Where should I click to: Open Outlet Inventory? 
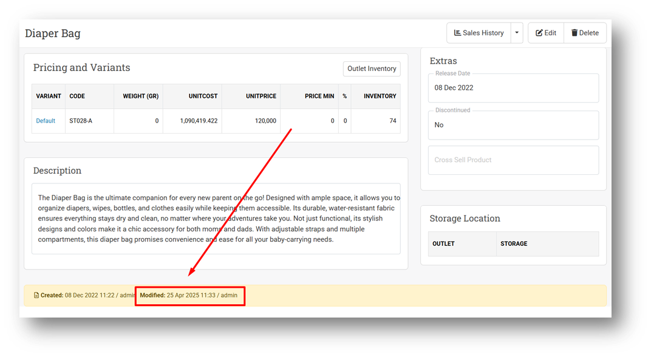click(x=372, y=69)
